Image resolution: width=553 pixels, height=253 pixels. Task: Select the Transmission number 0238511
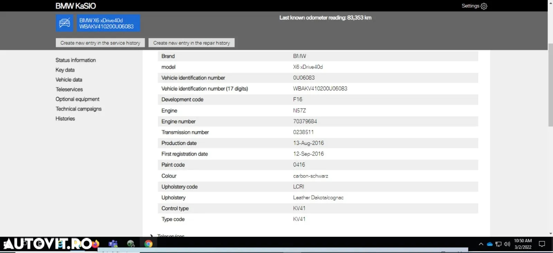click(303, 132)
